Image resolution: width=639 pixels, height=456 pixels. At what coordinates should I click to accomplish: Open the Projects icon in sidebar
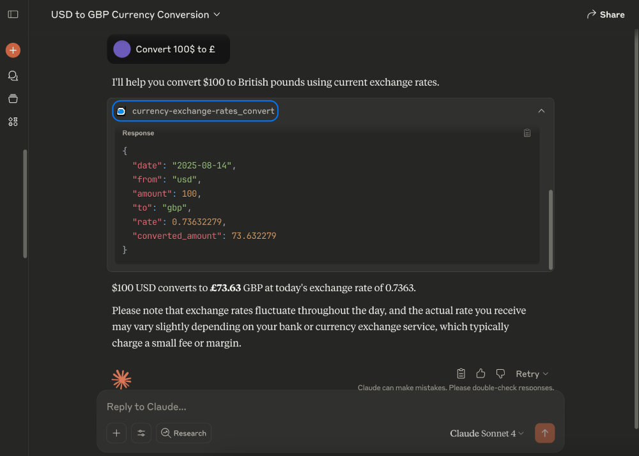click(x=13, y=98)
